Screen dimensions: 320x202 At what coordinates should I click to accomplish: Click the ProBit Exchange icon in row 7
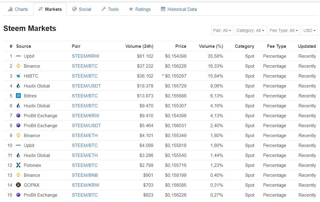(18, 115)
